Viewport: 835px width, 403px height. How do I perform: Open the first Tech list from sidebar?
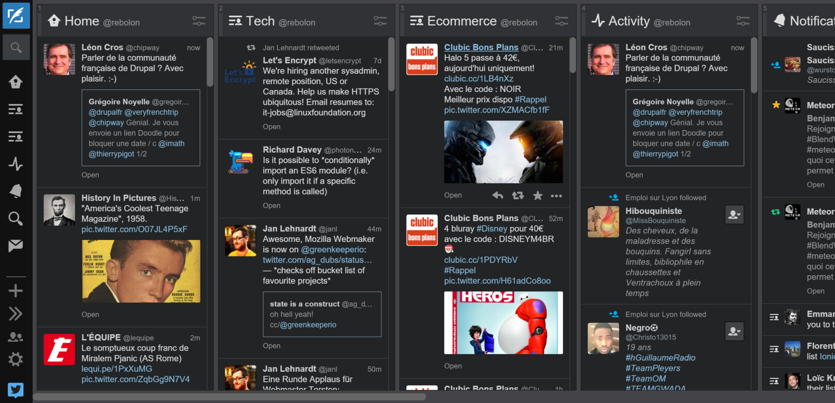(16, 109)
